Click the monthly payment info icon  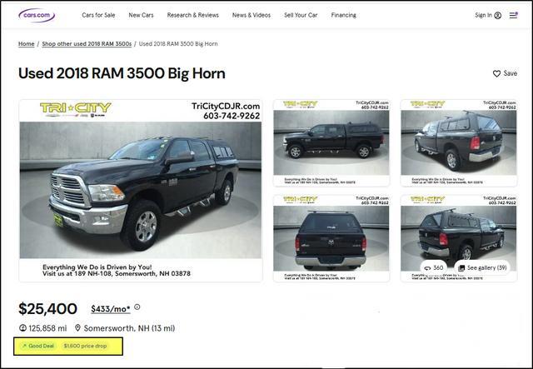[x=137, y=307]
